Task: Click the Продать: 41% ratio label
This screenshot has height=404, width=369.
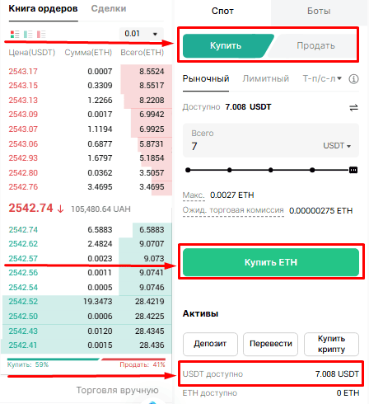Action: tap(142, 364)
